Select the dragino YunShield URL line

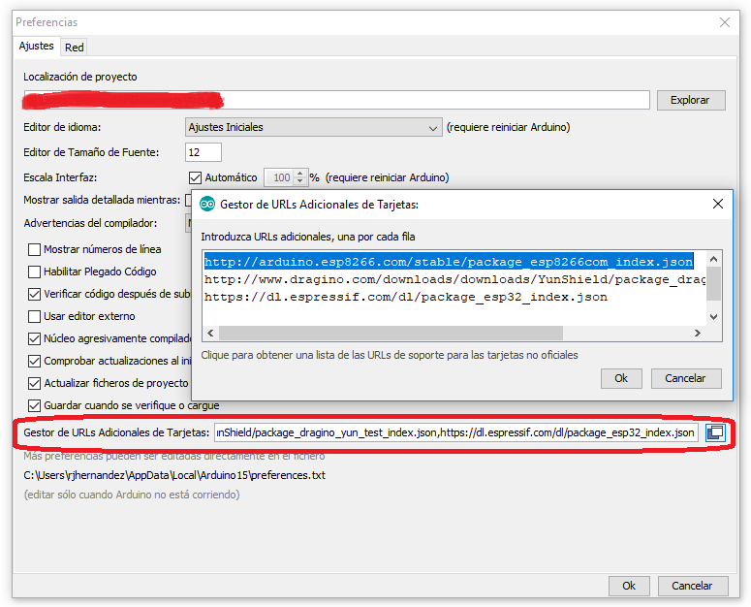tap(454, 280)
